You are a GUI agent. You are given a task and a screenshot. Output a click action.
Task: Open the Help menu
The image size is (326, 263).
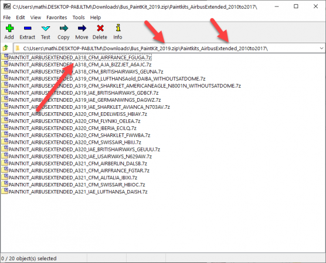(96, 18)
